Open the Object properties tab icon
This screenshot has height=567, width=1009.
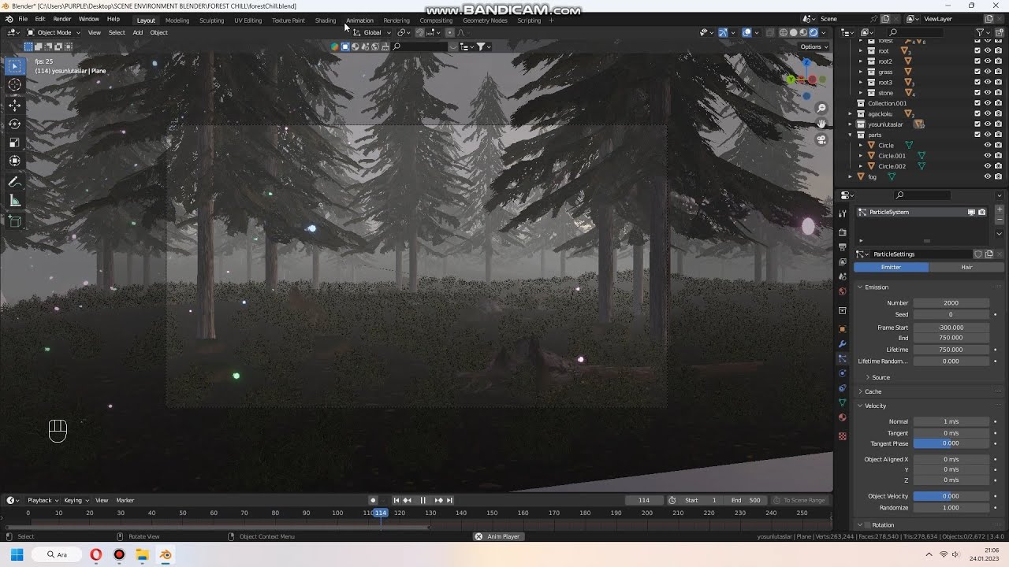pyautogui.click(x=842, y=329)
